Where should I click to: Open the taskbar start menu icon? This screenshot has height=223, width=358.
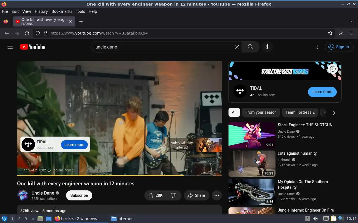(4, 219)
